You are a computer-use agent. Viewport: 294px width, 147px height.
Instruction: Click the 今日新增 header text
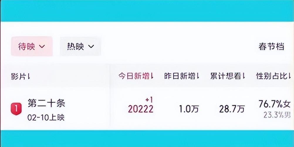(x=134, y=76)
